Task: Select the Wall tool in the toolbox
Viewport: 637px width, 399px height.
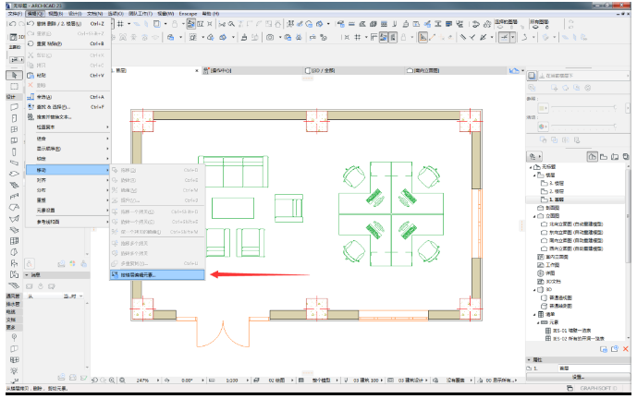Action: [14, 107]
